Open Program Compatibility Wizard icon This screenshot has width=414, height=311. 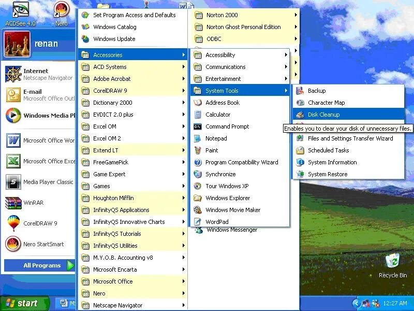[198, 162]
